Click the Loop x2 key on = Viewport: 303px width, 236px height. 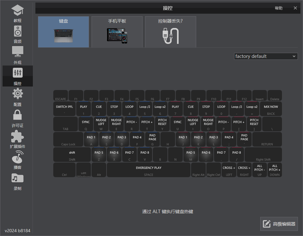(252, 109)
